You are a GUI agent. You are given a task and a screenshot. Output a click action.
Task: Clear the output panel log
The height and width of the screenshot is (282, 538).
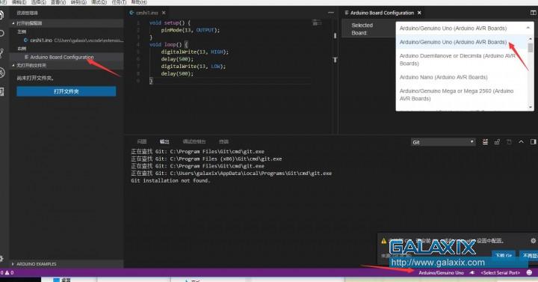point(485,142)
